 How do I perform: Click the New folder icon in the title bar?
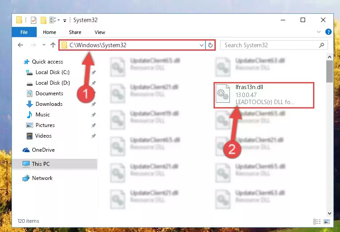pyautogui.click(x=43, y=20)
